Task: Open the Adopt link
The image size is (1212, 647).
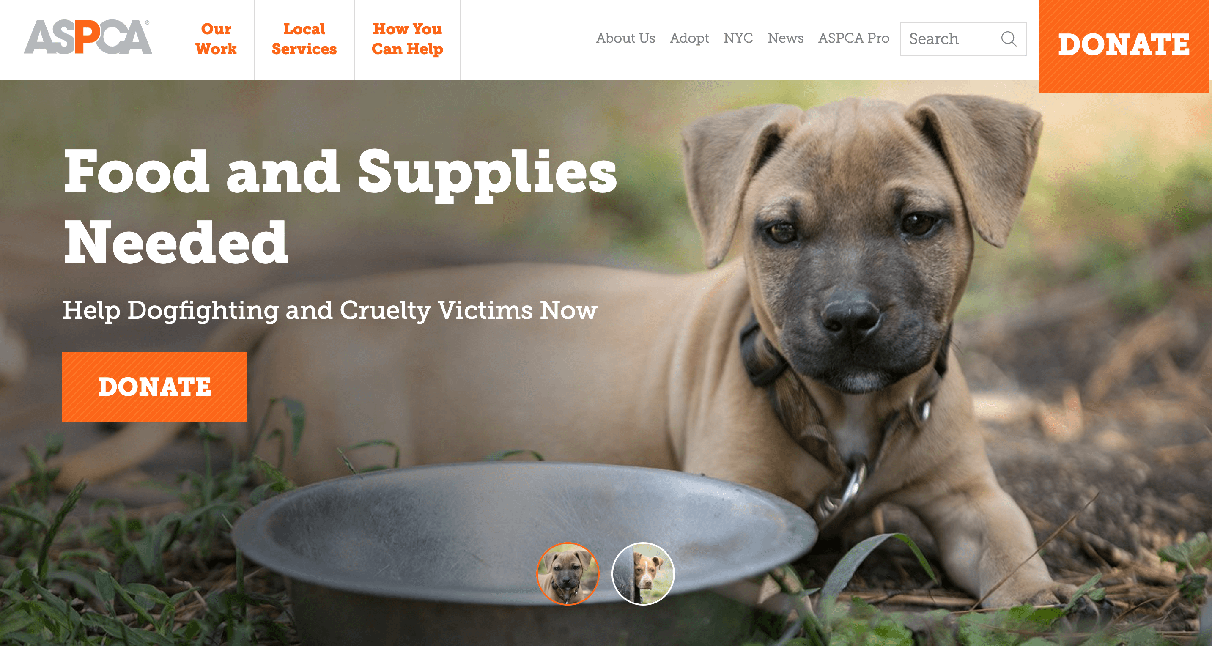Action: [689, 38]
